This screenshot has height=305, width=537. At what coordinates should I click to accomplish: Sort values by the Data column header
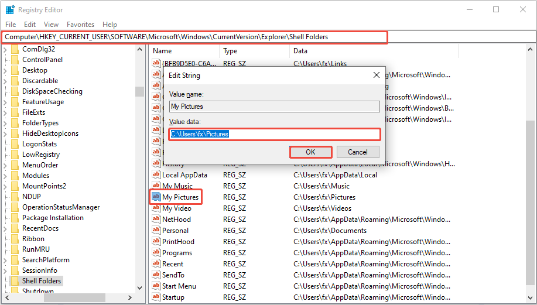click(374, 51)
